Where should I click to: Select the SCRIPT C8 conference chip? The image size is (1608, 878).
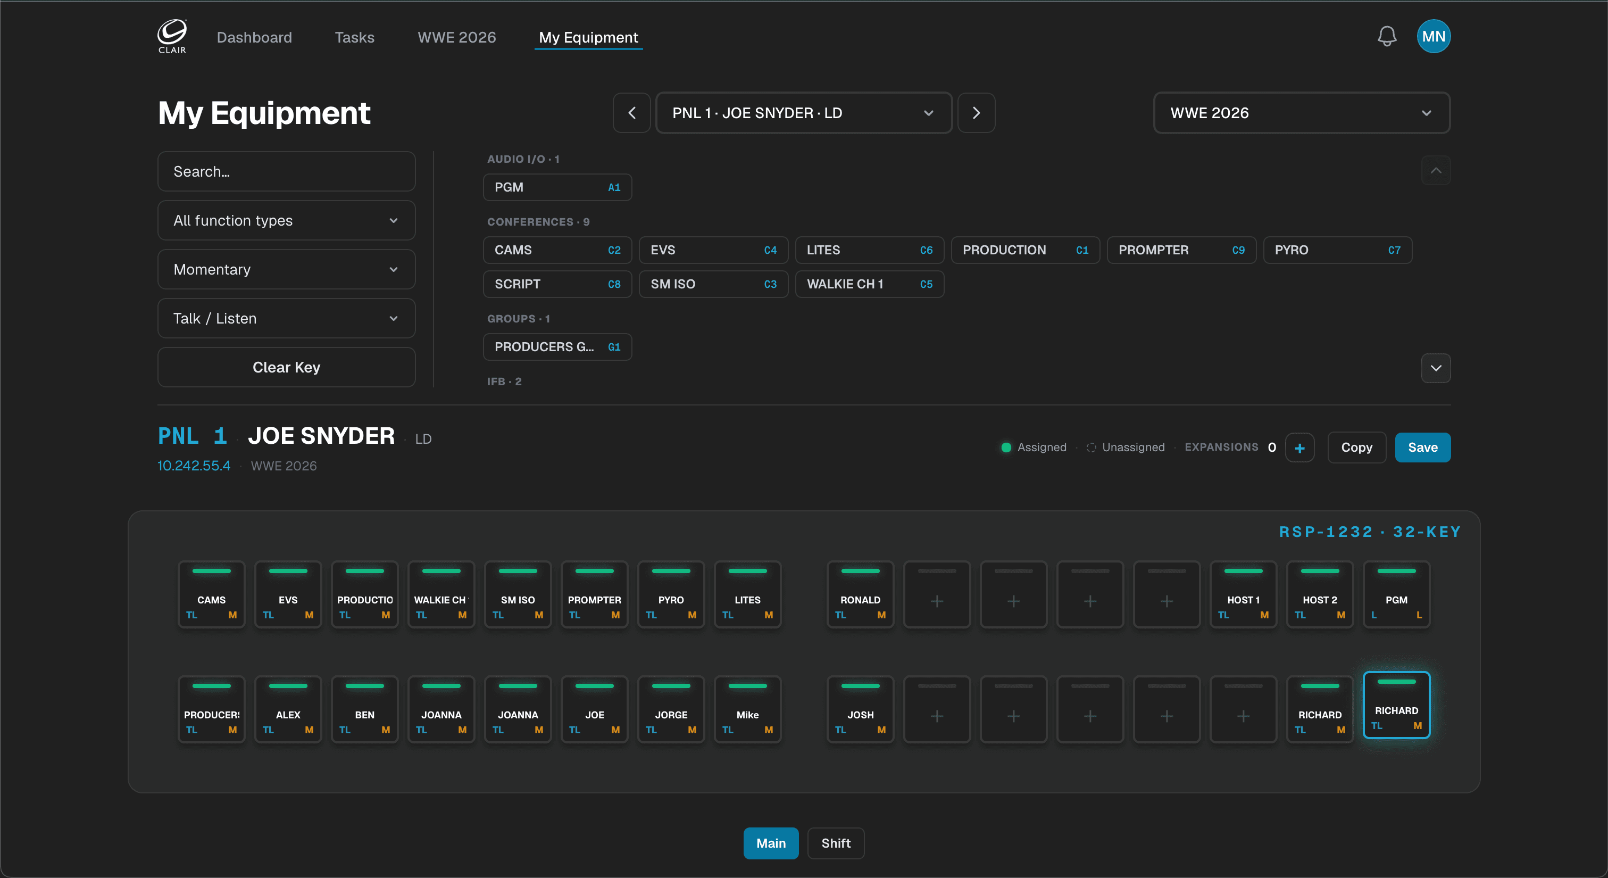click(x=557, y=284)
